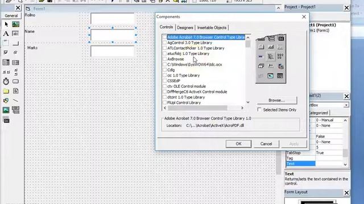364x204 pixels.
Task: Select the VScrollBar control tool
Action: click(x=15, y=72)
